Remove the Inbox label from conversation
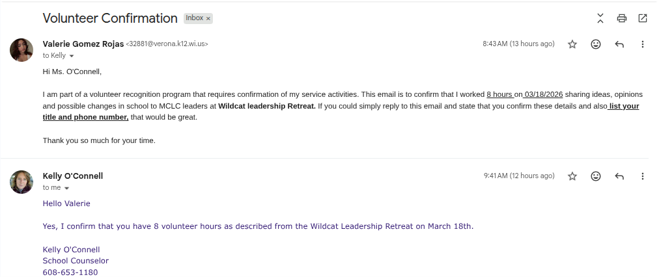The width and height of the screenshot is (659, 277). (x=208, y=19)
